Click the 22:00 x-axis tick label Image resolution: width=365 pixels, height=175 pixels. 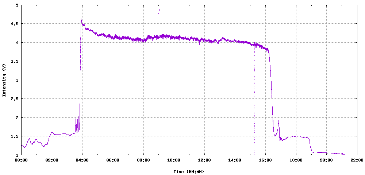pyautogui.click(x=357, y=160)
